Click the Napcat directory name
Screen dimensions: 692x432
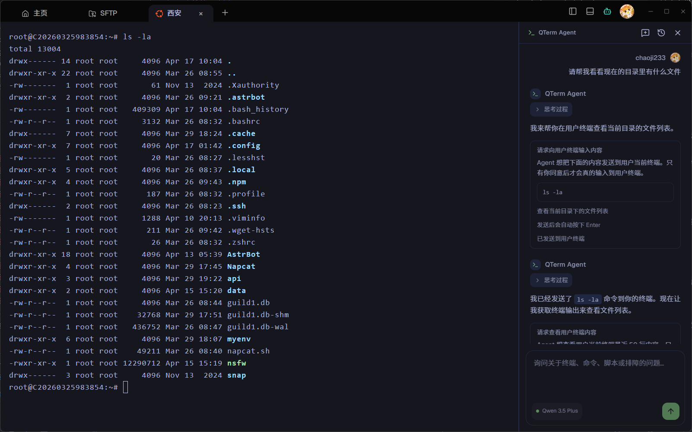pos(241,267)
